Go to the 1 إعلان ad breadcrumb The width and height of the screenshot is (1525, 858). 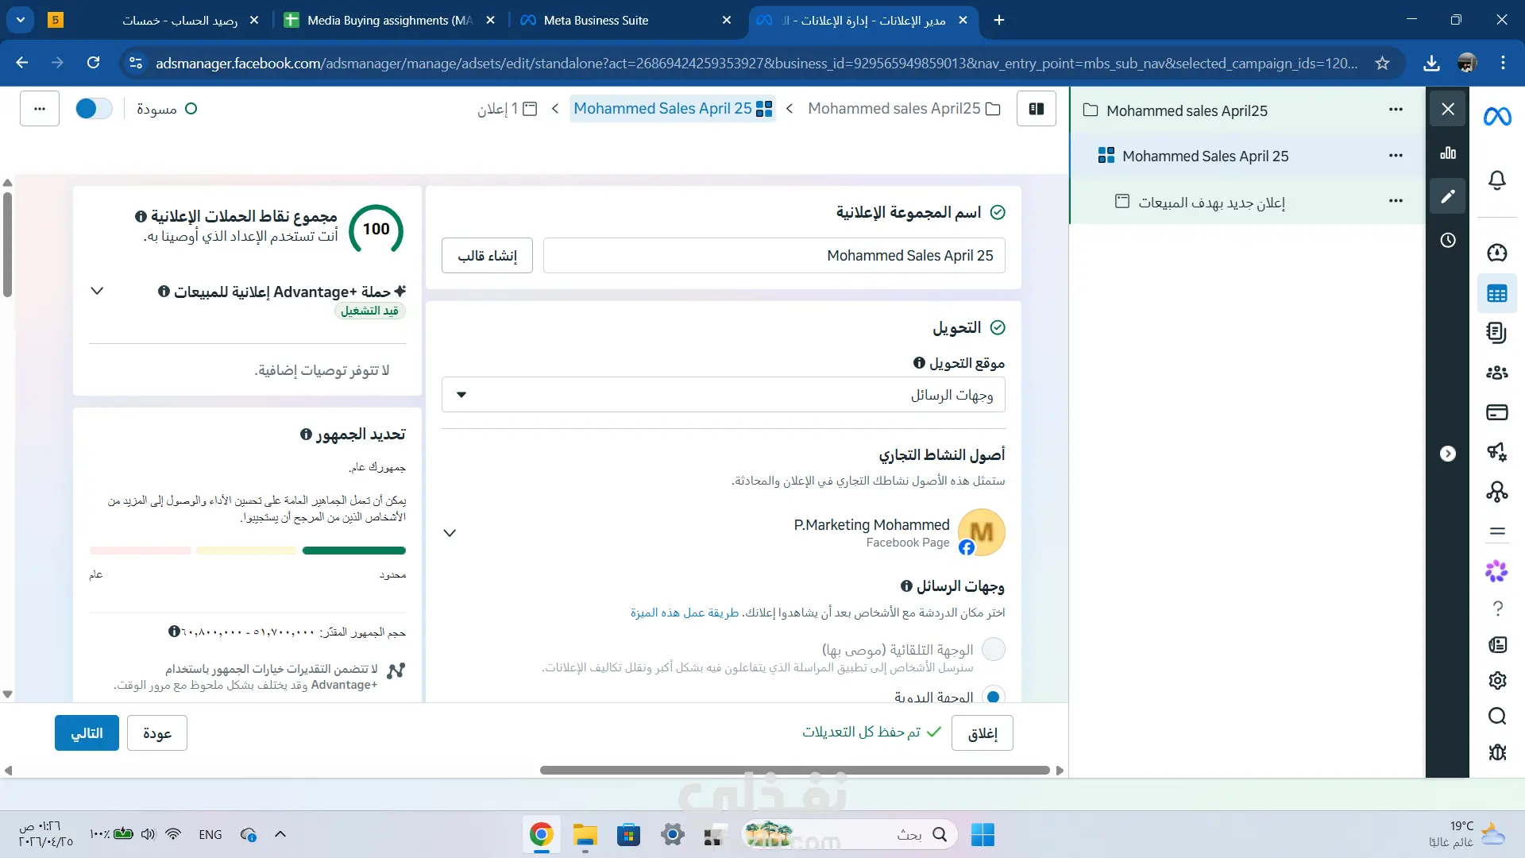(x=507, y=109)
